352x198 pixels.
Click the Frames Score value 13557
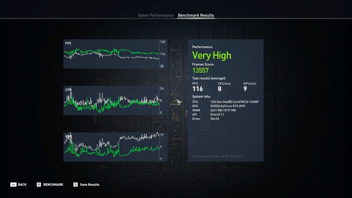201,70
